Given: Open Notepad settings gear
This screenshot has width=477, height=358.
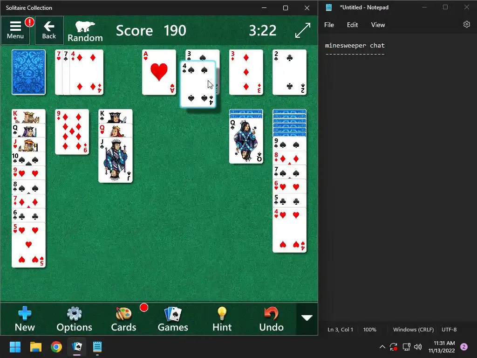Looking at the screenshot, I should 467,24.
